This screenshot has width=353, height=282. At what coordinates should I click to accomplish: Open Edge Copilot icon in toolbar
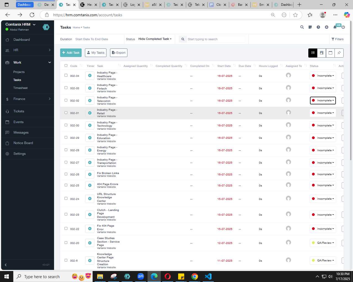[347, 15]
